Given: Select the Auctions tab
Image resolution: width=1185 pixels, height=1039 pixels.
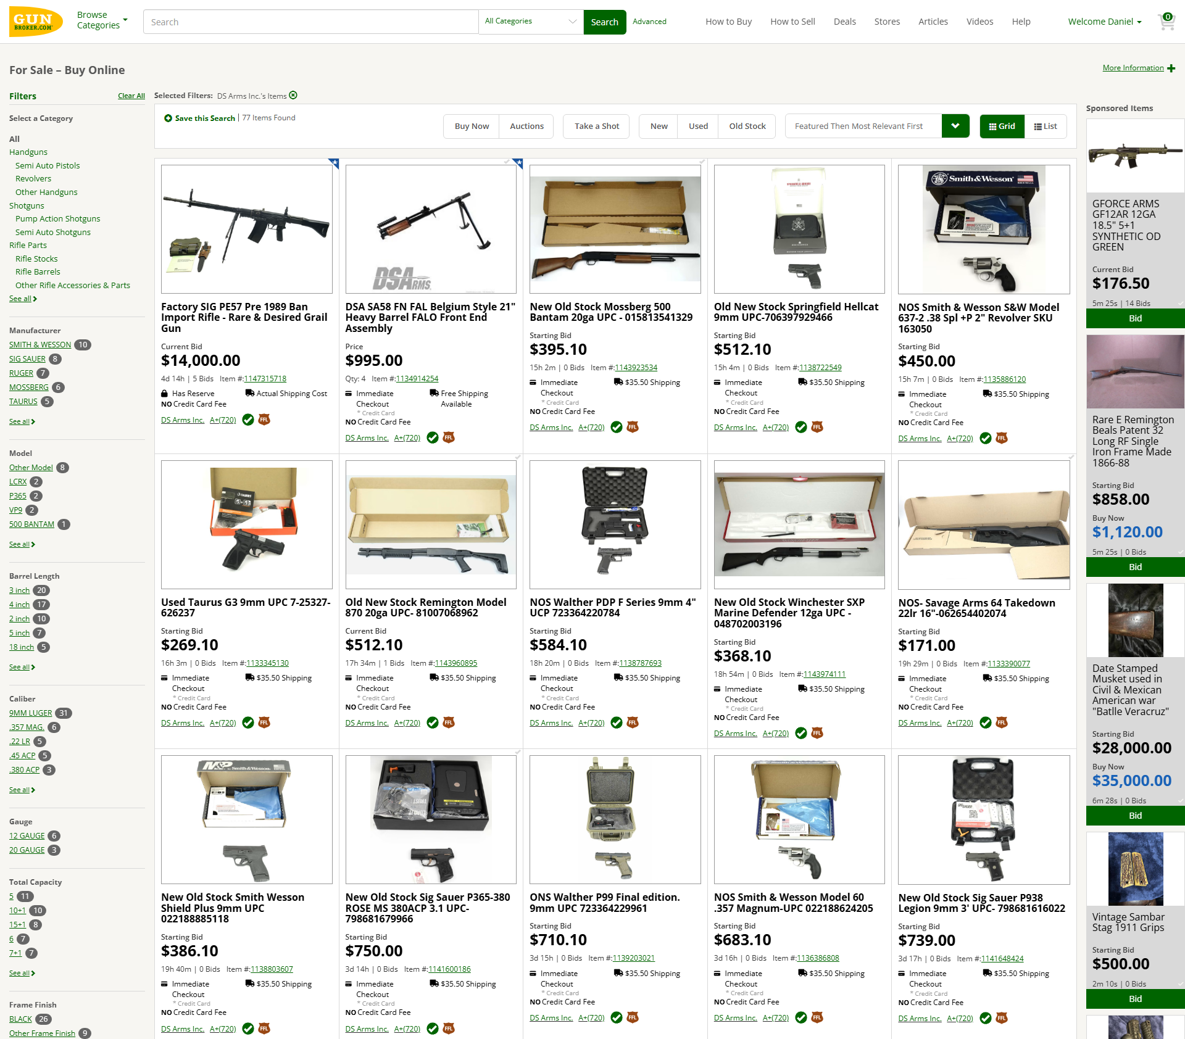Looking at the screenshot, I should coord(526,126).
